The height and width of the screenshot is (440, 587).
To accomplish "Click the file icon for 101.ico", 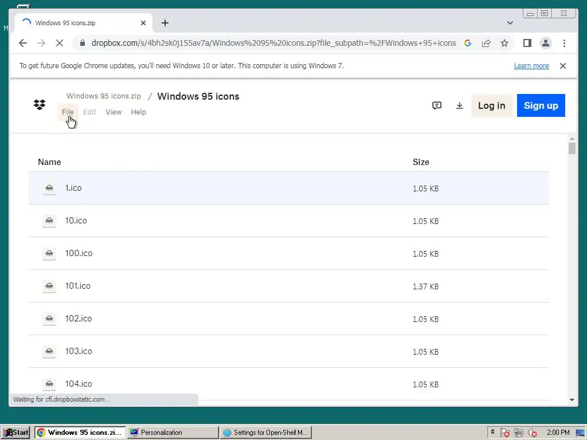I will [x=49, y=286].
